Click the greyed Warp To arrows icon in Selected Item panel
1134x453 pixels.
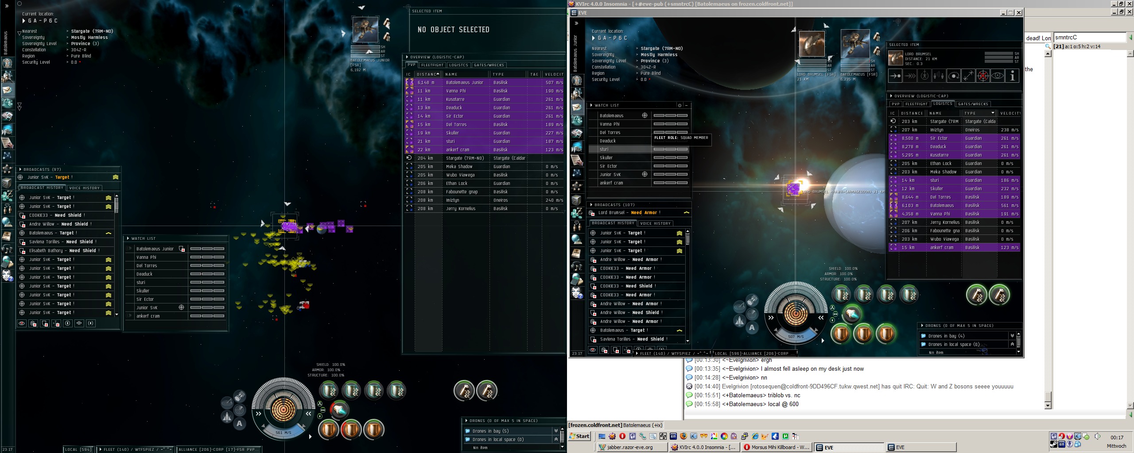(x=910, y=76)
